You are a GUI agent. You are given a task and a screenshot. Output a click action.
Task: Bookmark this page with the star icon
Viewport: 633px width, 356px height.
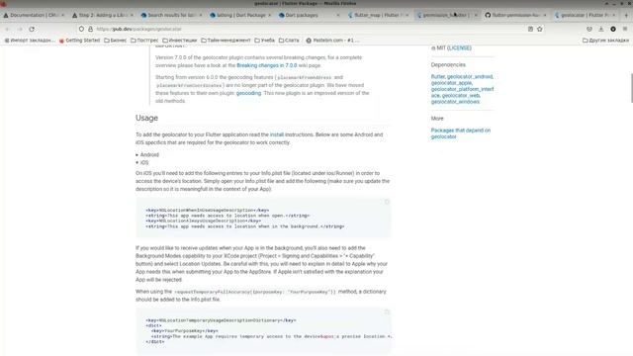540,29
